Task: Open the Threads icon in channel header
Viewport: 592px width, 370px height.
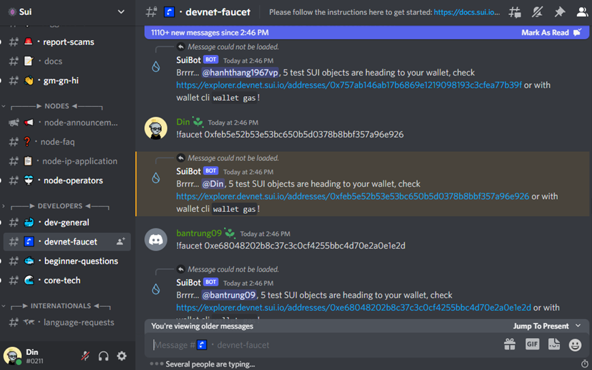Action: [515, 12]
